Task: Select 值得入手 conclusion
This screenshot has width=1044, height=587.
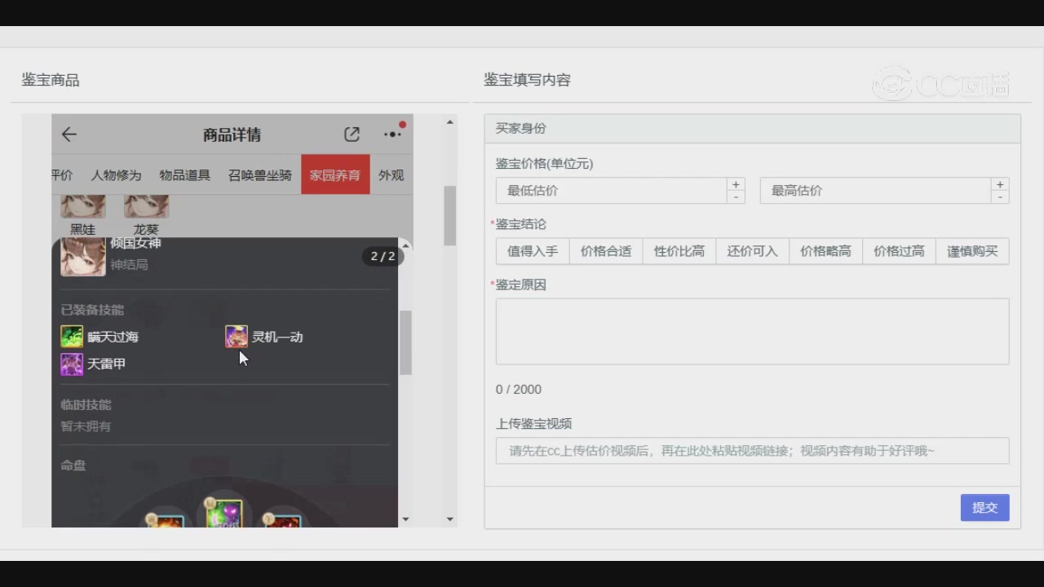Action: (533, 251)
